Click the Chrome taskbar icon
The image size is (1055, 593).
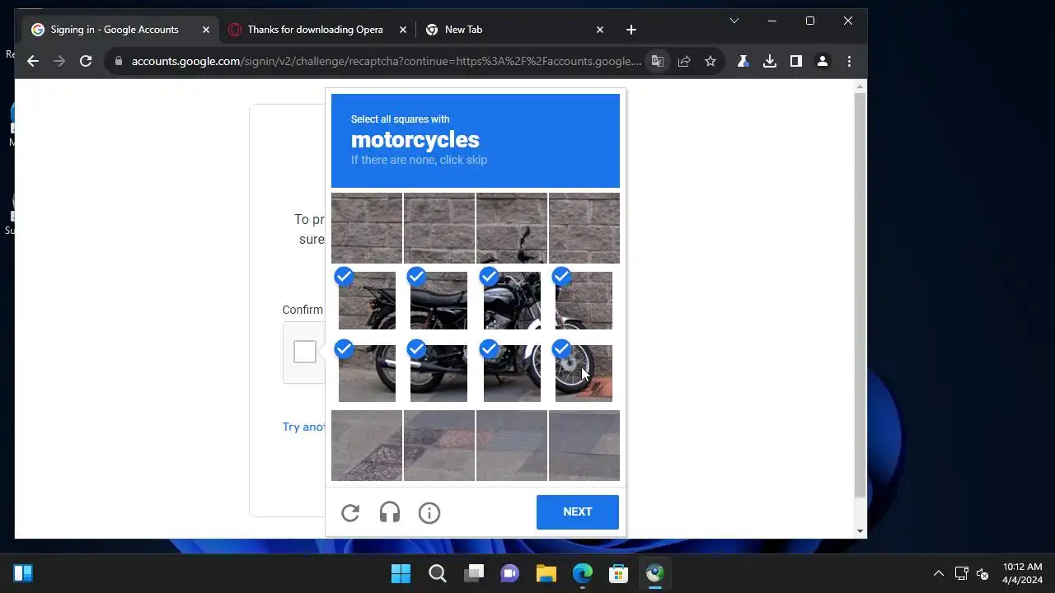[x=655, y=573]
